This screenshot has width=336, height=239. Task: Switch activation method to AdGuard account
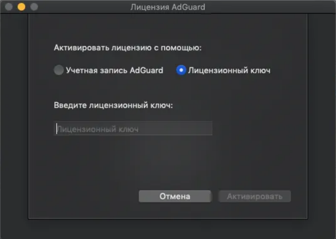(x=58, y=70)
